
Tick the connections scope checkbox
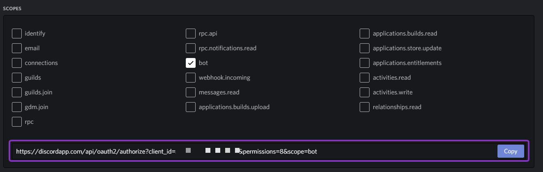17,63
